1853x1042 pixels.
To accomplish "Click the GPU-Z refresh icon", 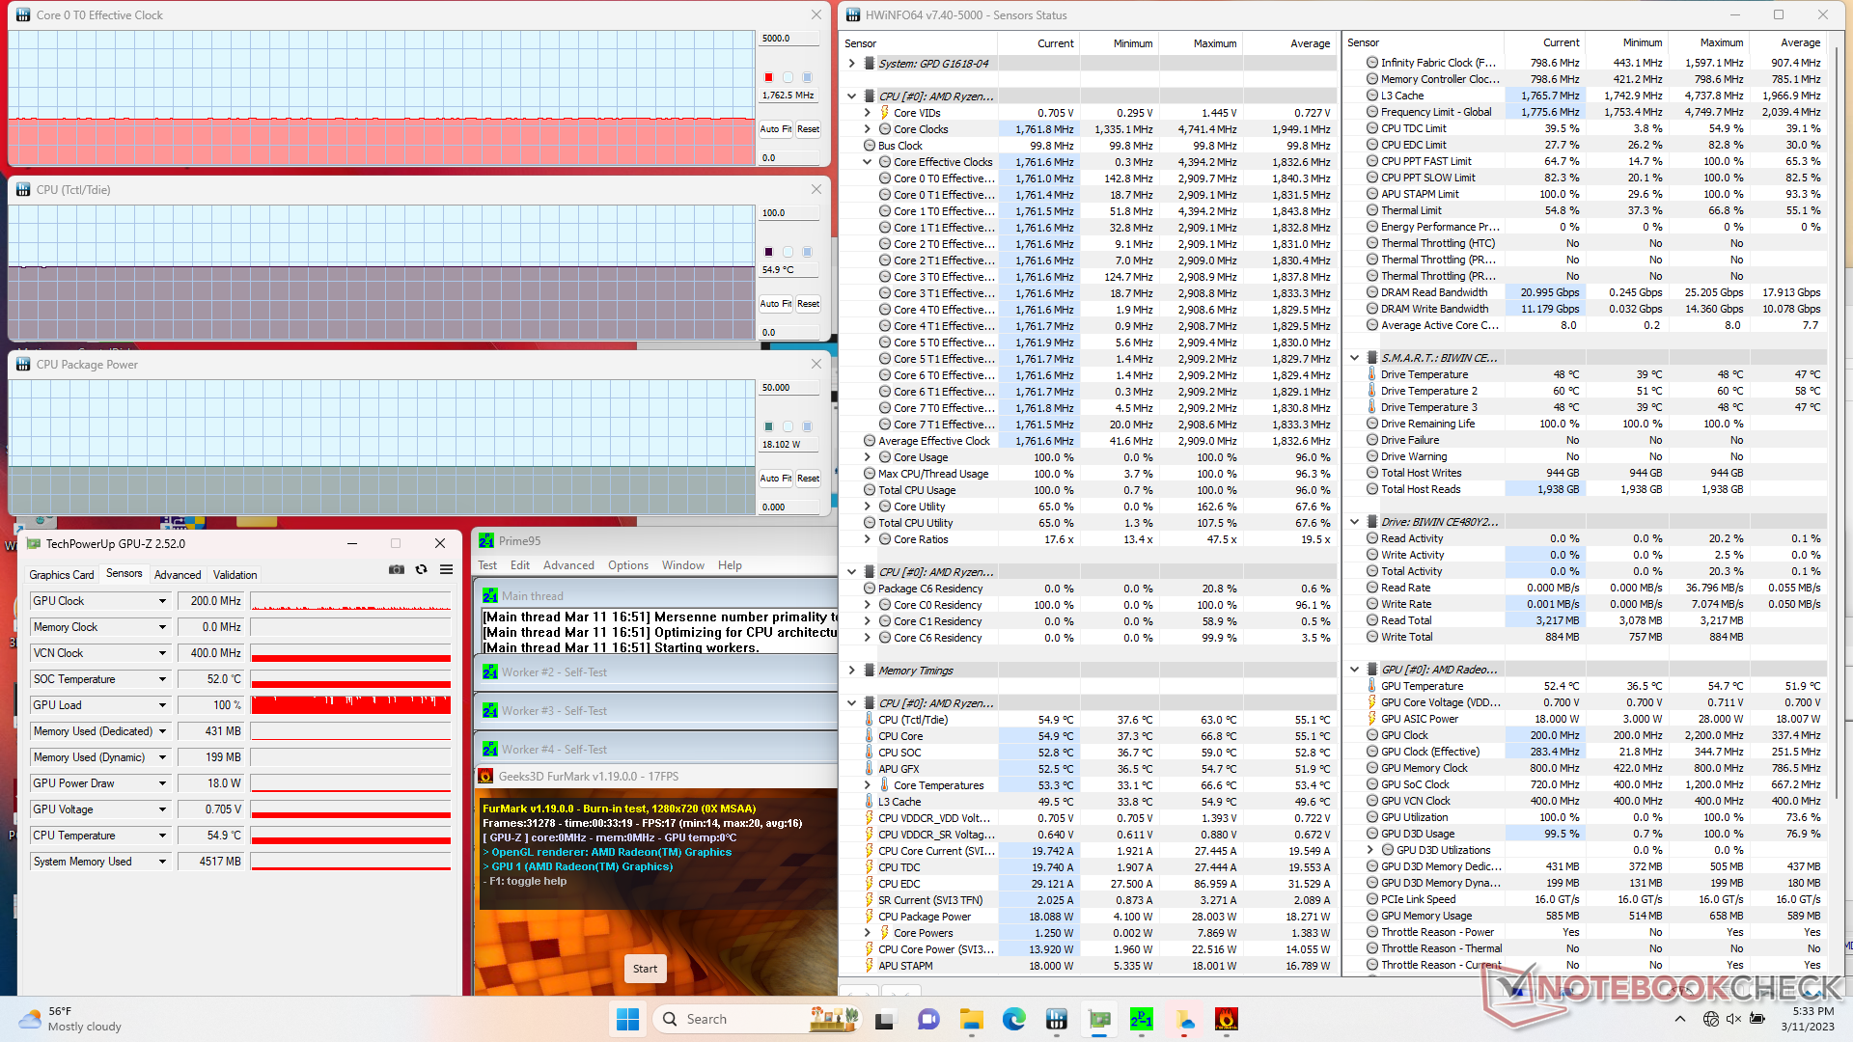I will tap(422, 570).
